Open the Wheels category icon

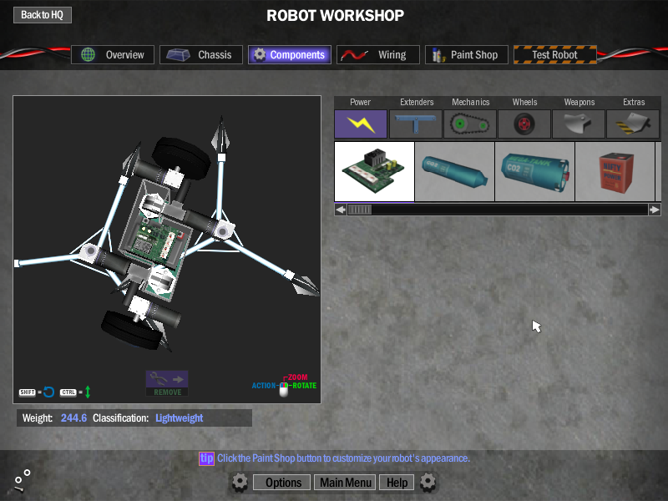pos(524,124)
